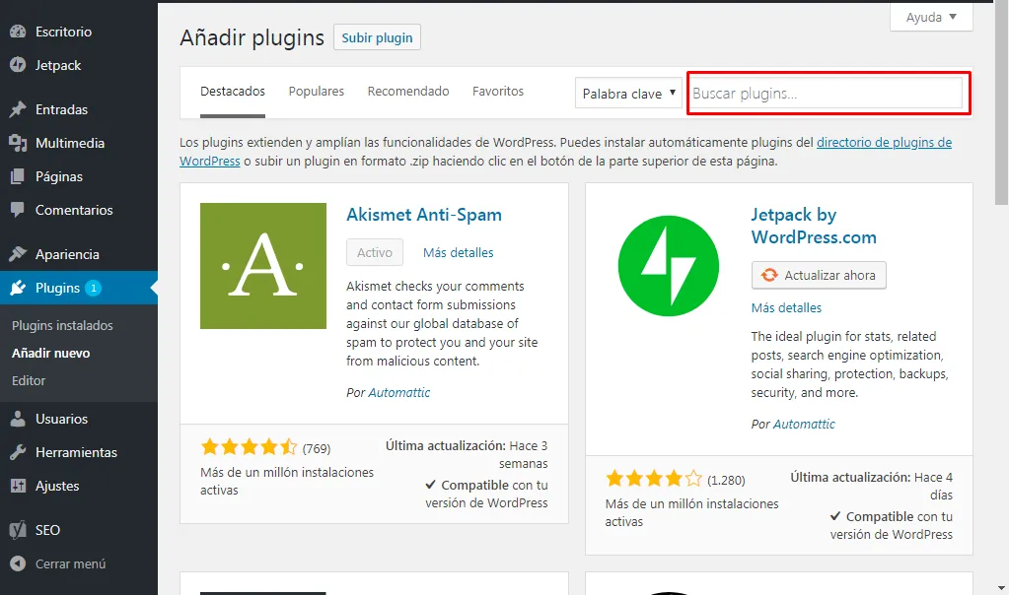
Task: Click the Akismet Anti-Spam title link
Action: click(424, 215)
